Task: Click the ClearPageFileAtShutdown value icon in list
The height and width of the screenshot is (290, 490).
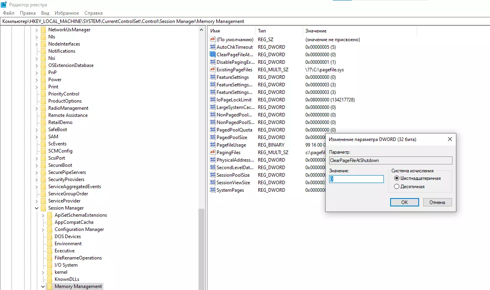Action: [x=212, y=55]
